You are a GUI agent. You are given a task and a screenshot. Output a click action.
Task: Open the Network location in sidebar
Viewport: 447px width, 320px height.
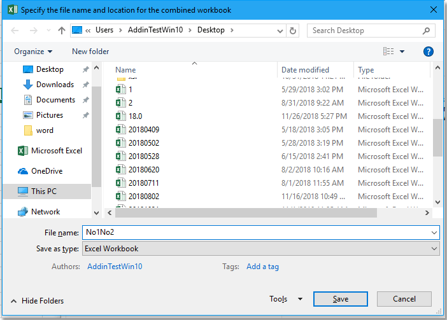(x=45, y=212)
